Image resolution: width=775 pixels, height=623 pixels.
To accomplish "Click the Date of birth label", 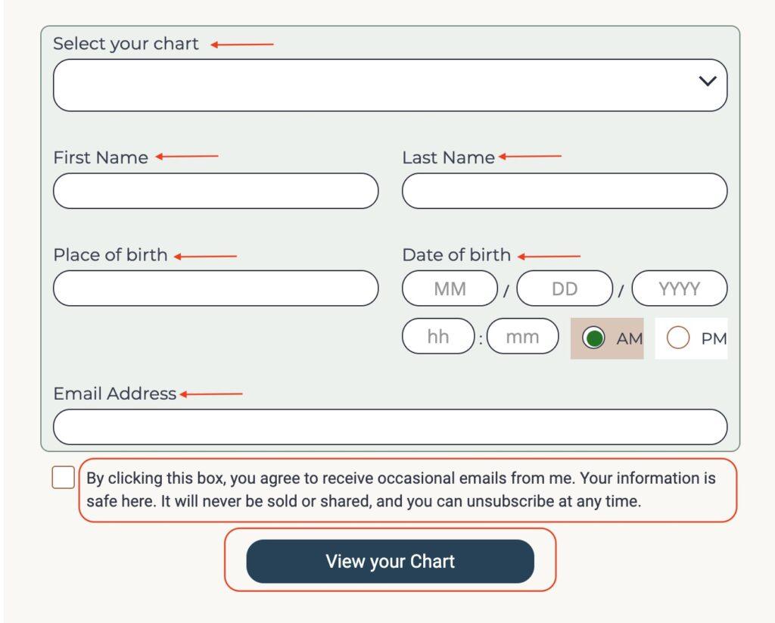I will [456, 255].
